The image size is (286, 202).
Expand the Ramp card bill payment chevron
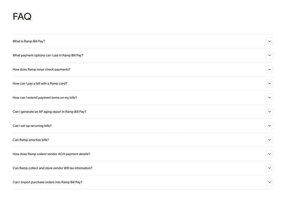pos(269,84)
